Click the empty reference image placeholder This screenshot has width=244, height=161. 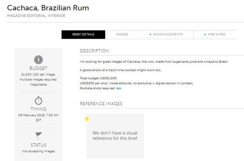(115, 135)
